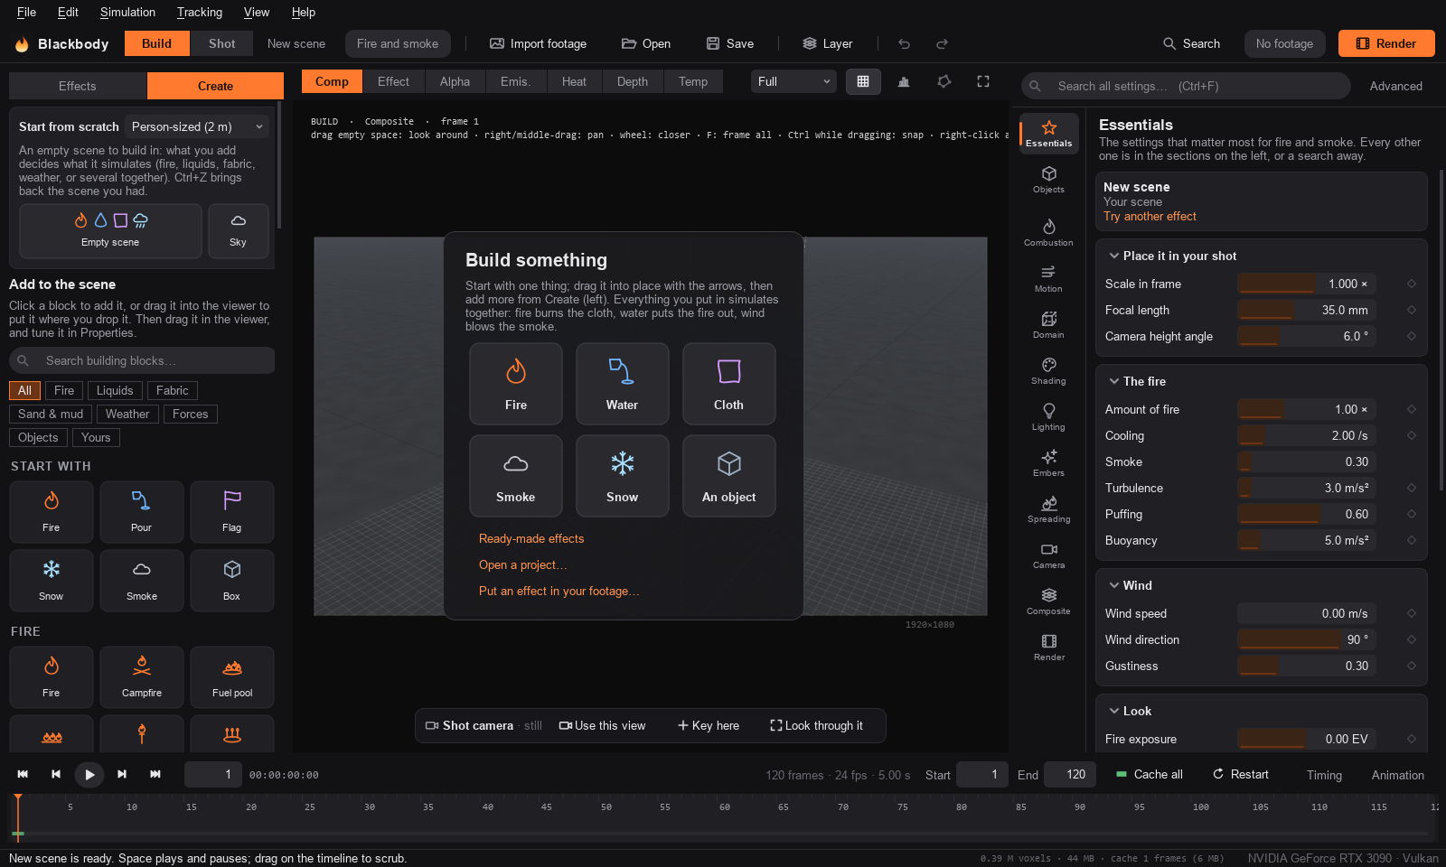Image resolution: width=1446 pixels, height=867 pixels.
Task: Click the Wind direction slider
Action: (1306, 639)
